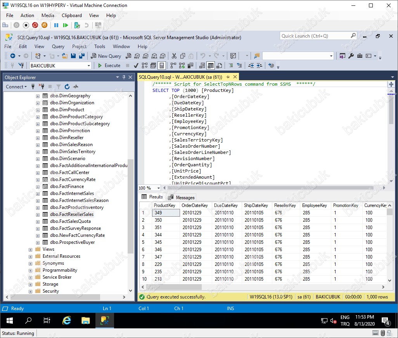Image resolution: width=398 pixels, height=338 pixels.
Task: Expand the Security folder node
Action: click(x=31, y=291)
